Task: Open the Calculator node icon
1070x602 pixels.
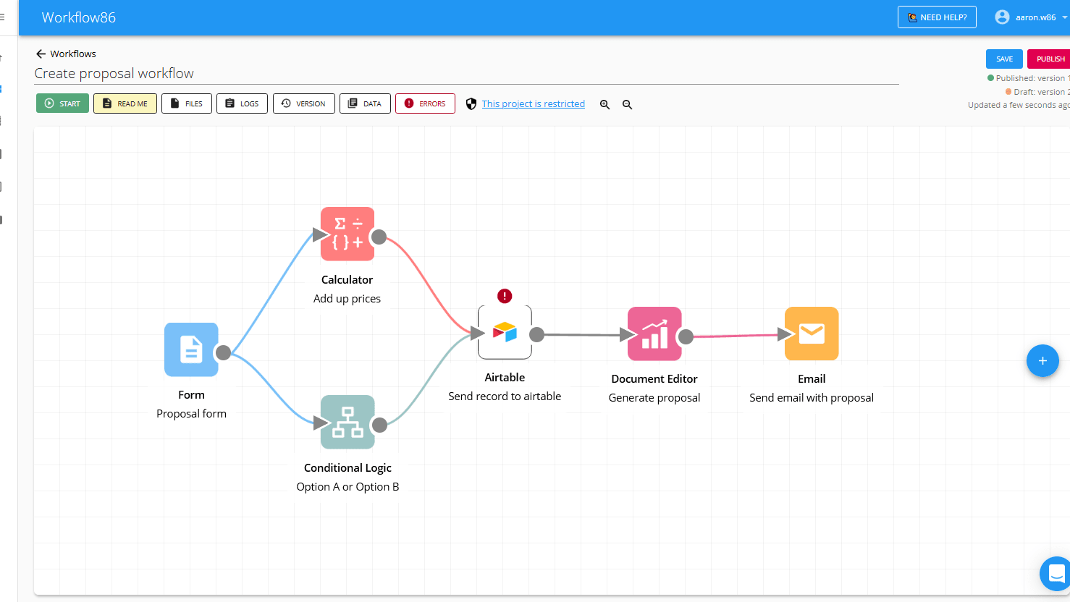Action: [347, 234]
